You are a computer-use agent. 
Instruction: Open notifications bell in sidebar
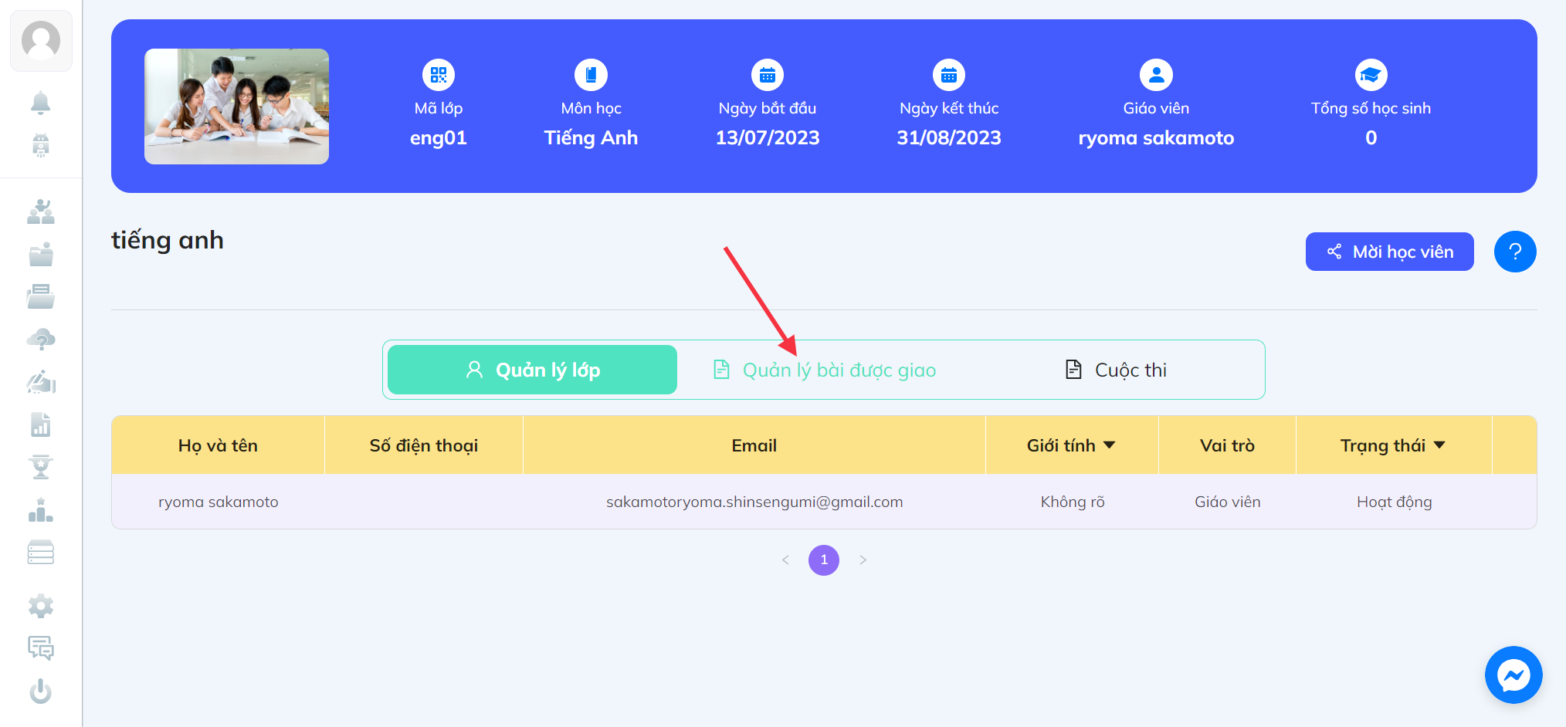click(40, 103)
